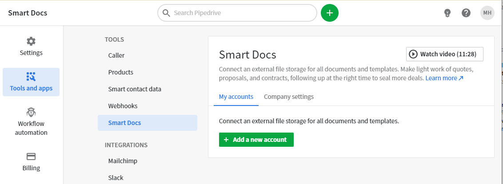503x184 pixels.
Task: Switch to the My accounts tab
Action: [236, 97]
